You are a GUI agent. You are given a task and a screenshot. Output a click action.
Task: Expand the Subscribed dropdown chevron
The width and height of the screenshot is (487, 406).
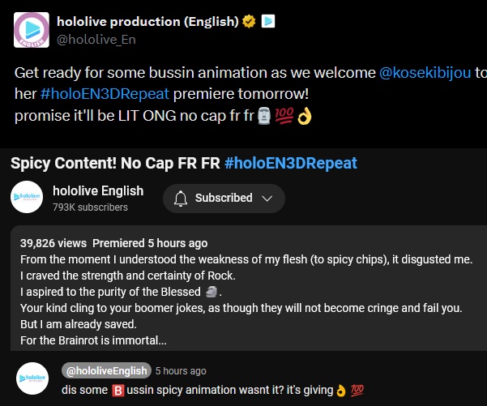(267, 199)
